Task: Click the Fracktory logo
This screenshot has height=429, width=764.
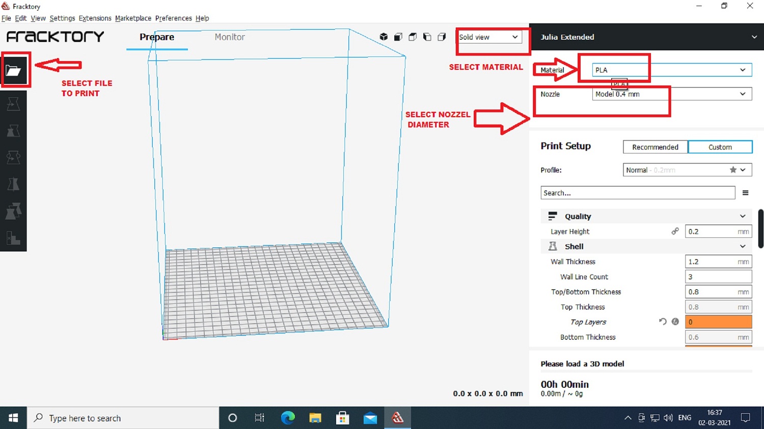Action: (x=55, y=37)
